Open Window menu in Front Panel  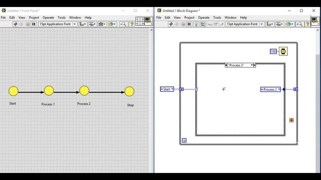click(x=75, y=17)
